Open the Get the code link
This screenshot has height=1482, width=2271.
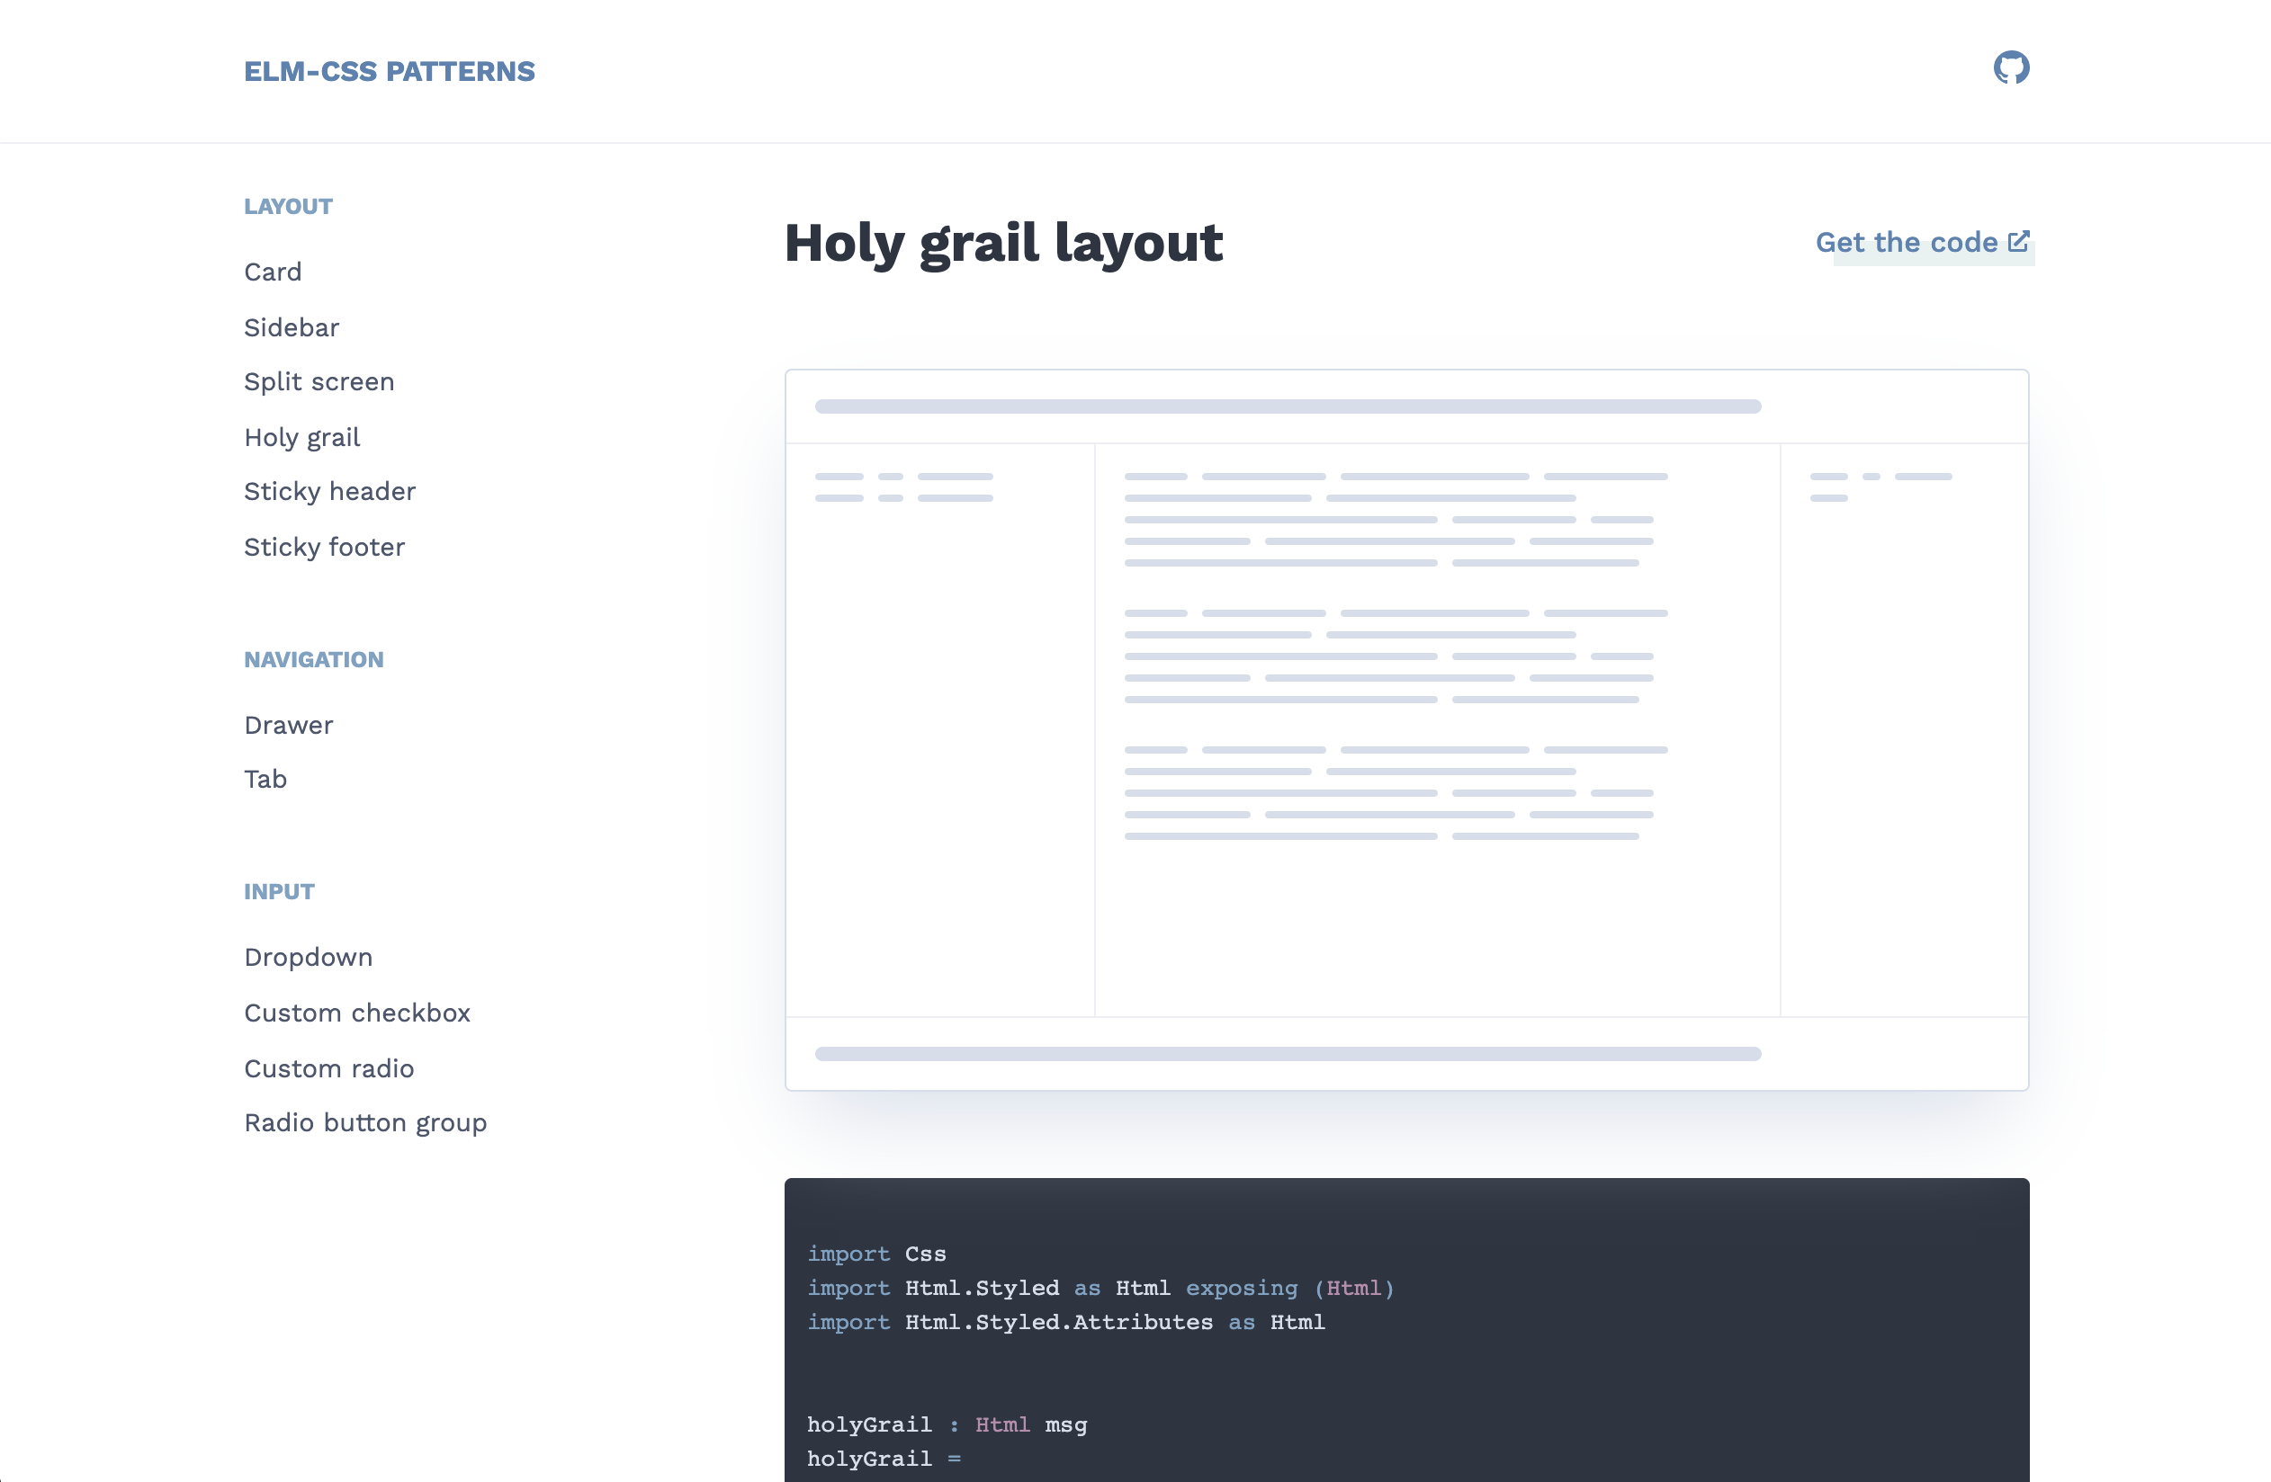point(1922,242)
